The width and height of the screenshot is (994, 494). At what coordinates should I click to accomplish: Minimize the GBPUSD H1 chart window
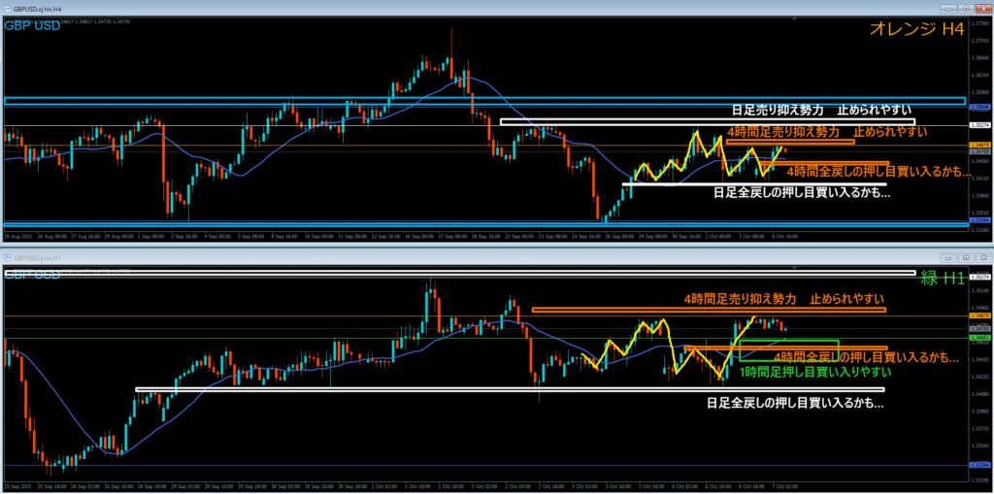point(950,258)
